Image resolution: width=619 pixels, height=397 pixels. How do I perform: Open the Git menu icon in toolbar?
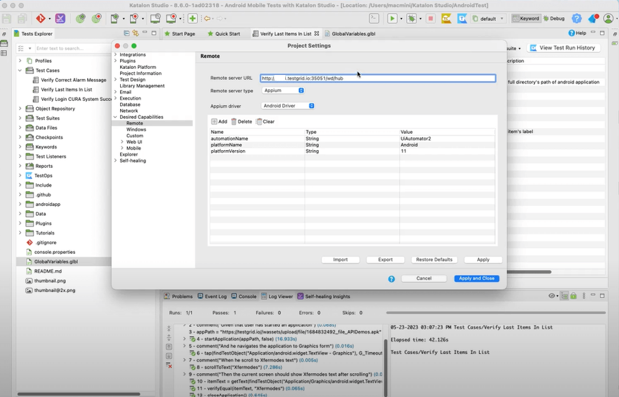(x=41, y=18)
